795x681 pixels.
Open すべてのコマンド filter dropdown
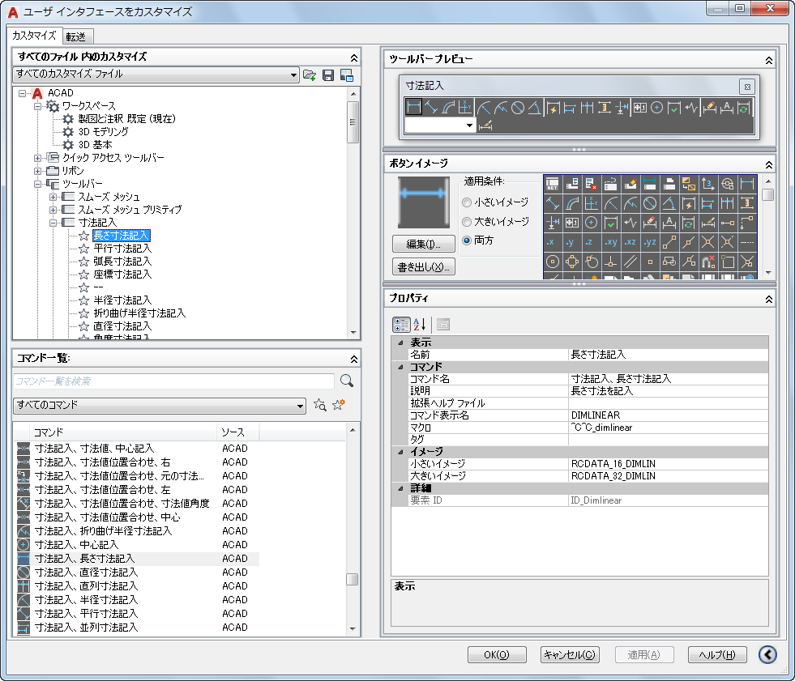(159, 406)
